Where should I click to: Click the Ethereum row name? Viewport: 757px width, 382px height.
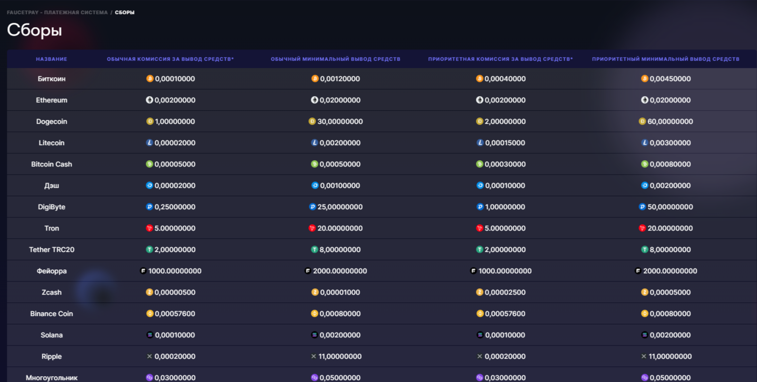(51, 100)
